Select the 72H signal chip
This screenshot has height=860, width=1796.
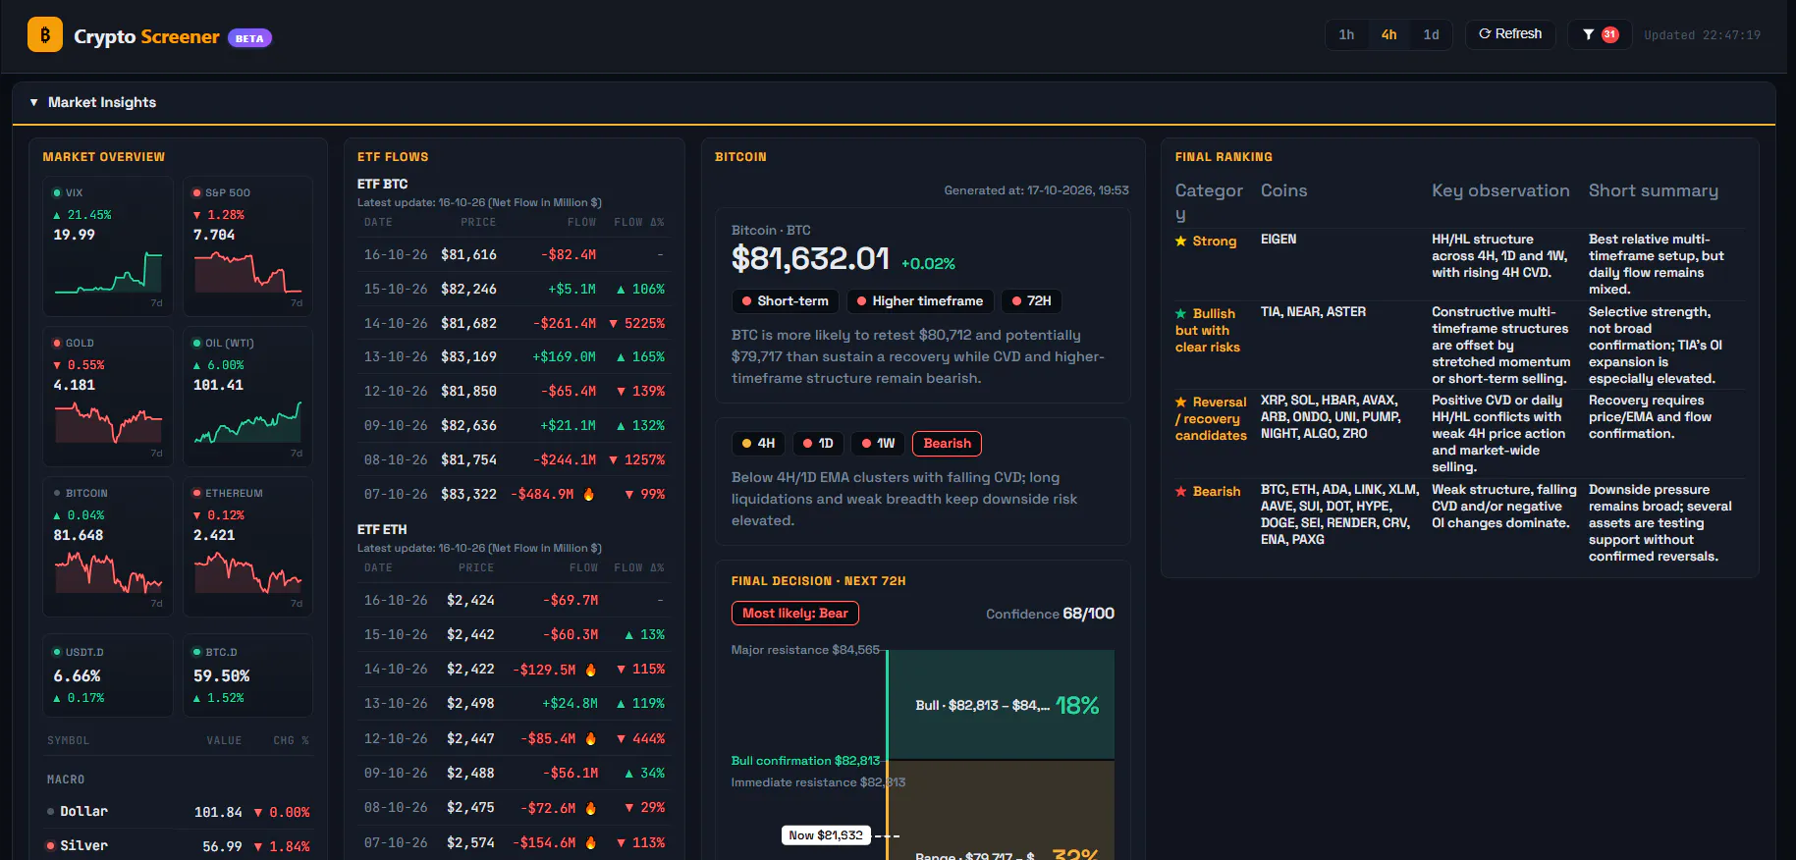1032,301
